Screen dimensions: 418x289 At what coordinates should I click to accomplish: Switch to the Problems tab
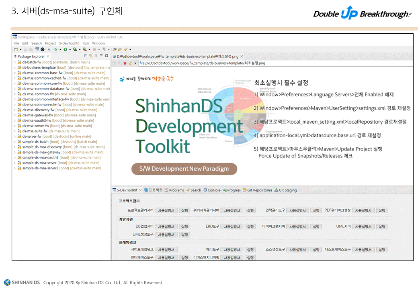coord(174,190)
